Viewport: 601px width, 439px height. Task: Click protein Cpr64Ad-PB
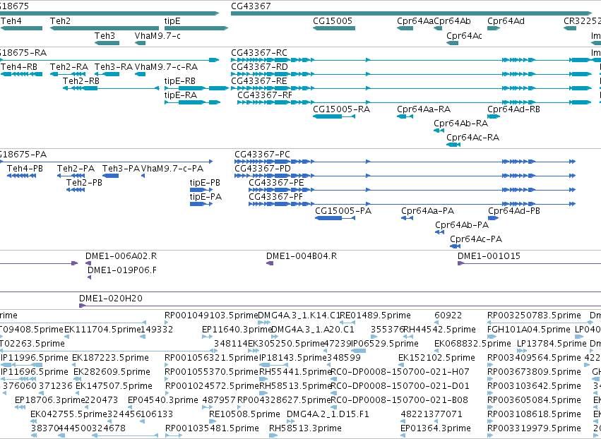[x=493, y=218]
